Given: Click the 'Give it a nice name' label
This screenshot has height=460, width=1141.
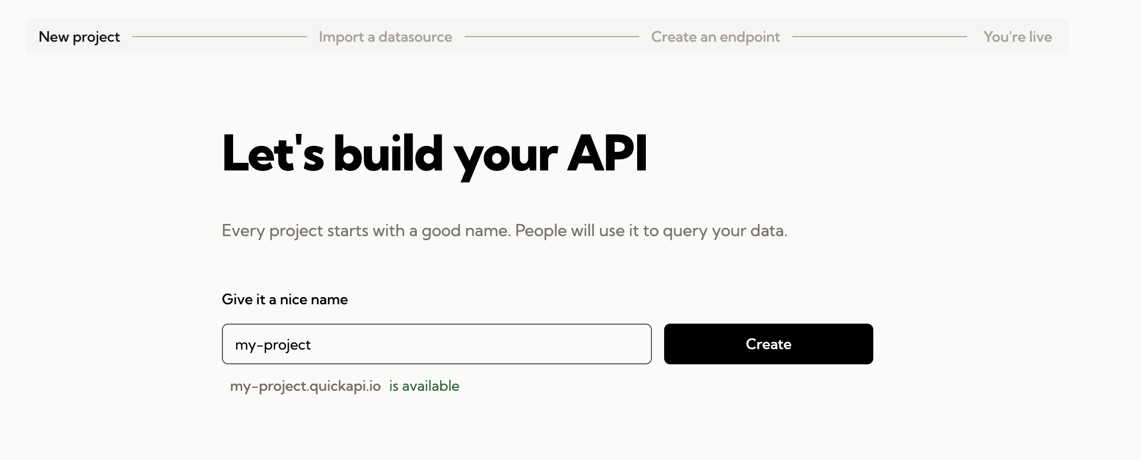Looking at the screenshot, I should (x=285, y=299).
